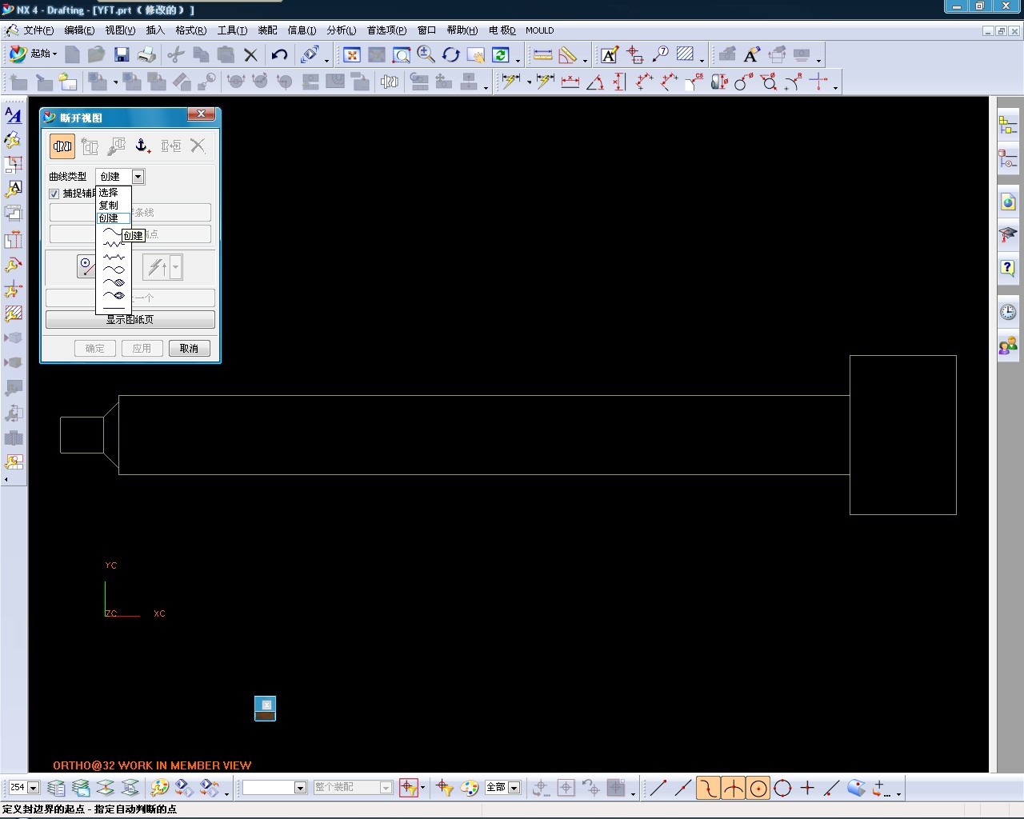Toggle the arc center snap option
The image size is (1024, 819).
(x=758, y=788)
